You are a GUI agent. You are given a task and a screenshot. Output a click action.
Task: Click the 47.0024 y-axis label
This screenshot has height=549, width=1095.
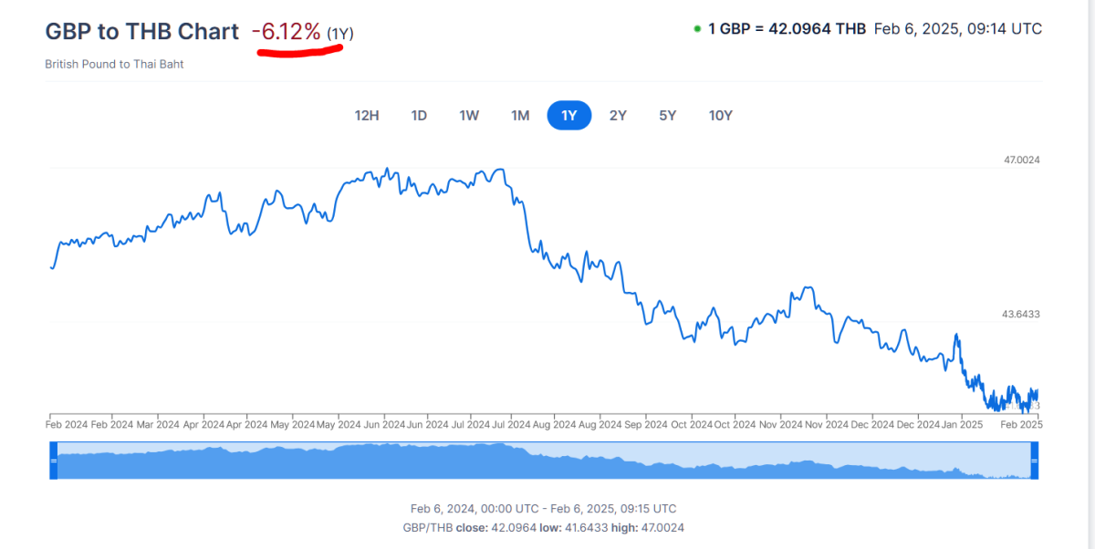pyautogui.click(x=1022, y=160)
